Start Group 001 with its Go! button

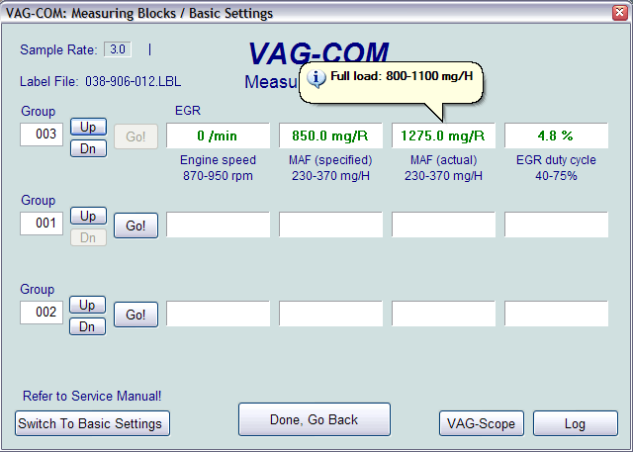click(136, 226)
